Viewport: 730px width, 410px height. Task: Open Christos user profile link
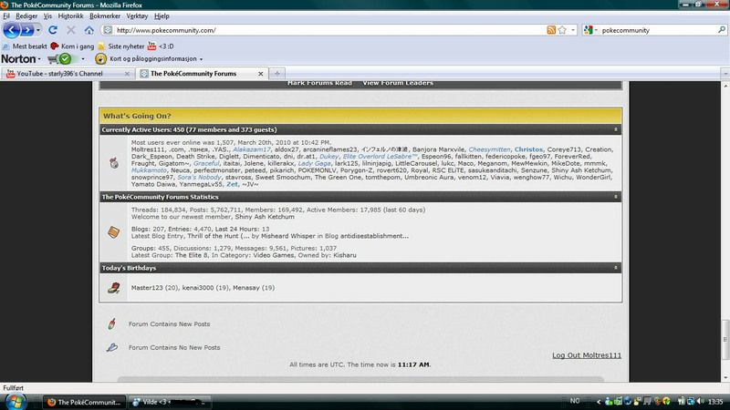(x=528, y=149)
